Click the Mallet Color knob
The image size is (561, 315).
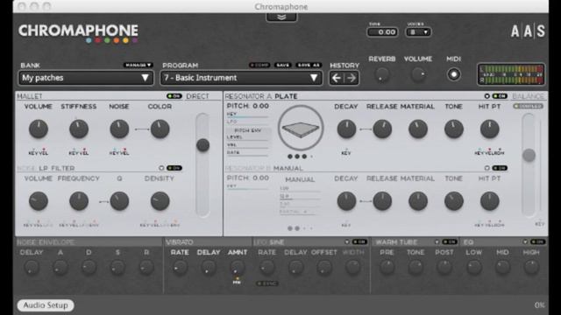160,129
